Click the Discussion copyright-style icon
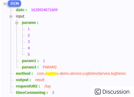Screen dimensions: 134x97 tap(98, 92)
